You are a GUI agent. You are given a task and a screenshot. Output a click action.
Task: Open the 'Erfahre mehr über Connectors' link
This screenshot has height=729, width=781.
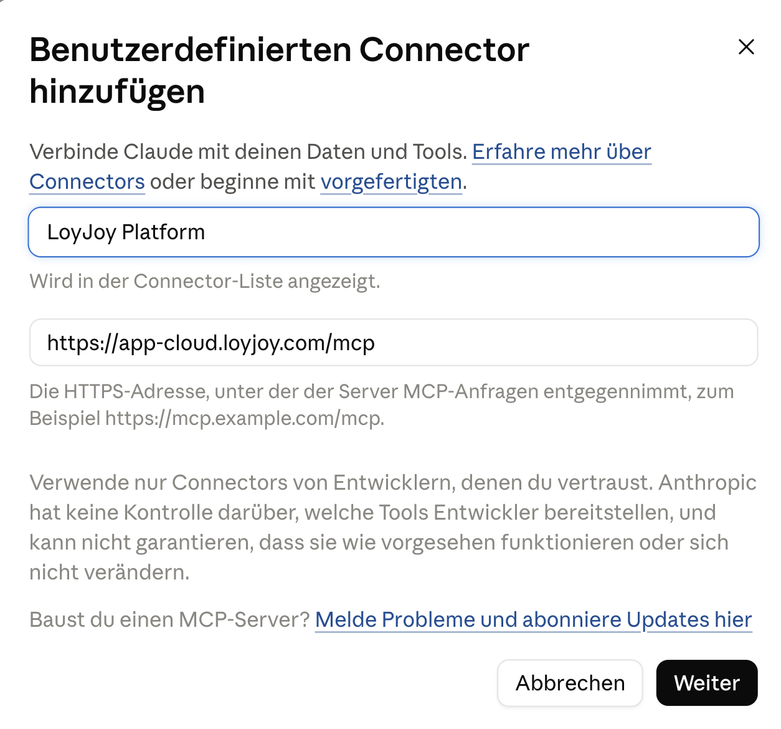pos(562,152)
